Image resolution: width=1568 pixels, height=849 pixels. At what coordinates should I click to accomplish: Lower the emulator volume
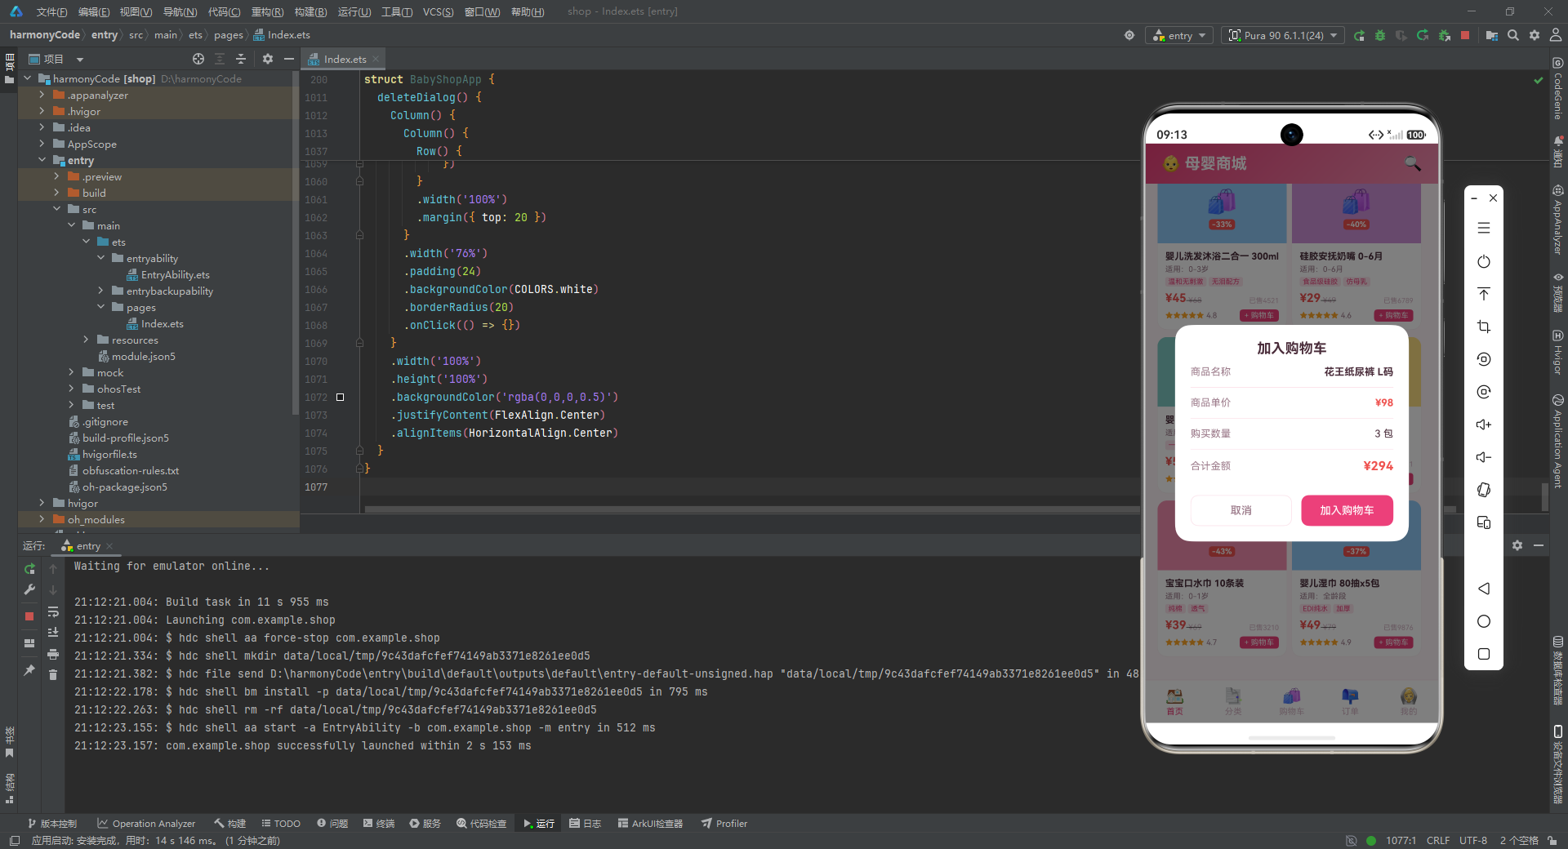(1484, 457)
